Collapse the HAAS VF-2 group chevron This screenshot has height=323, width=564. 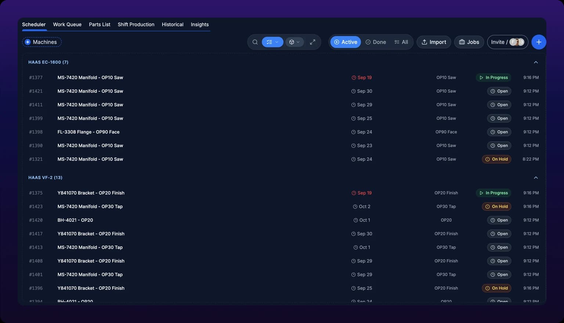pyautogui.click(x=536, y=178)
